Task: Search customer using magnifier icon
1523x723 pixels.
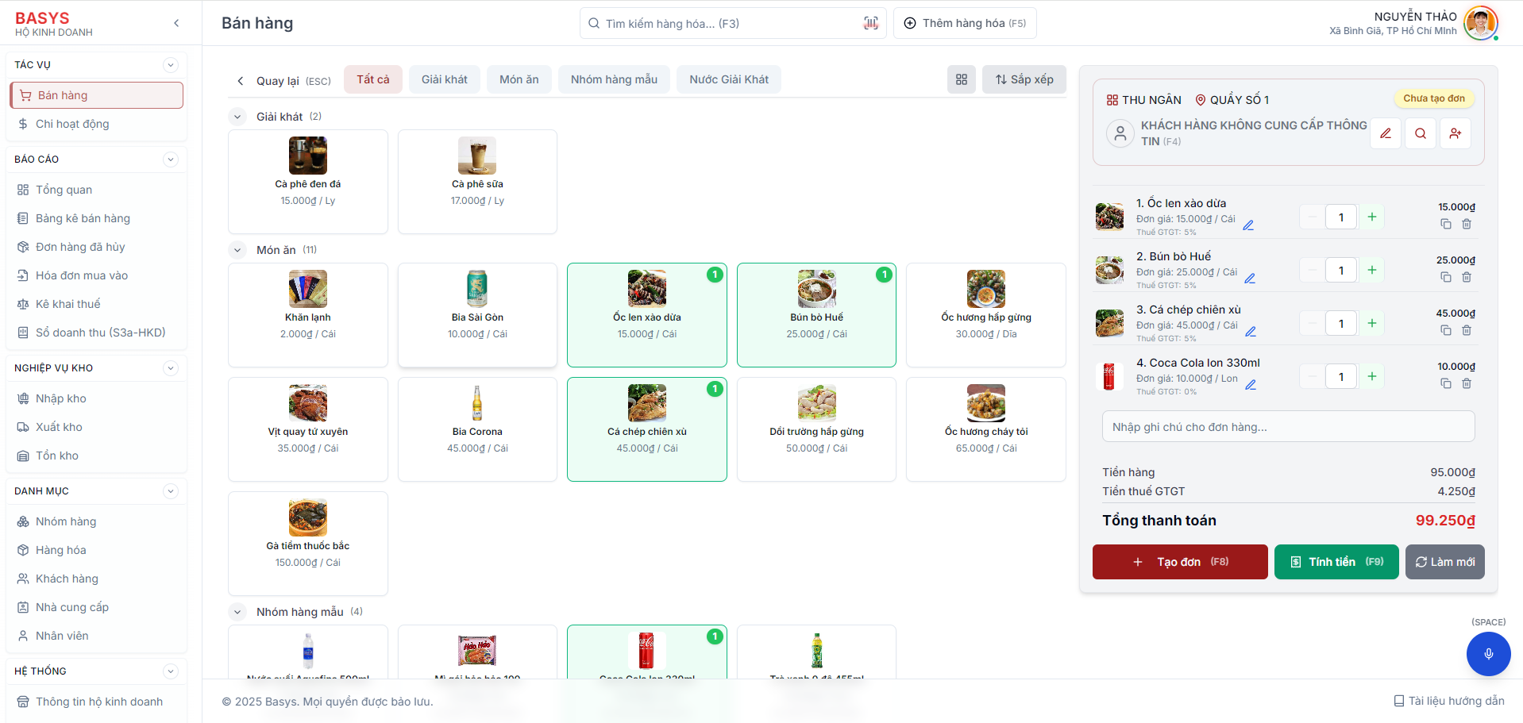Action: (1420, 133)
